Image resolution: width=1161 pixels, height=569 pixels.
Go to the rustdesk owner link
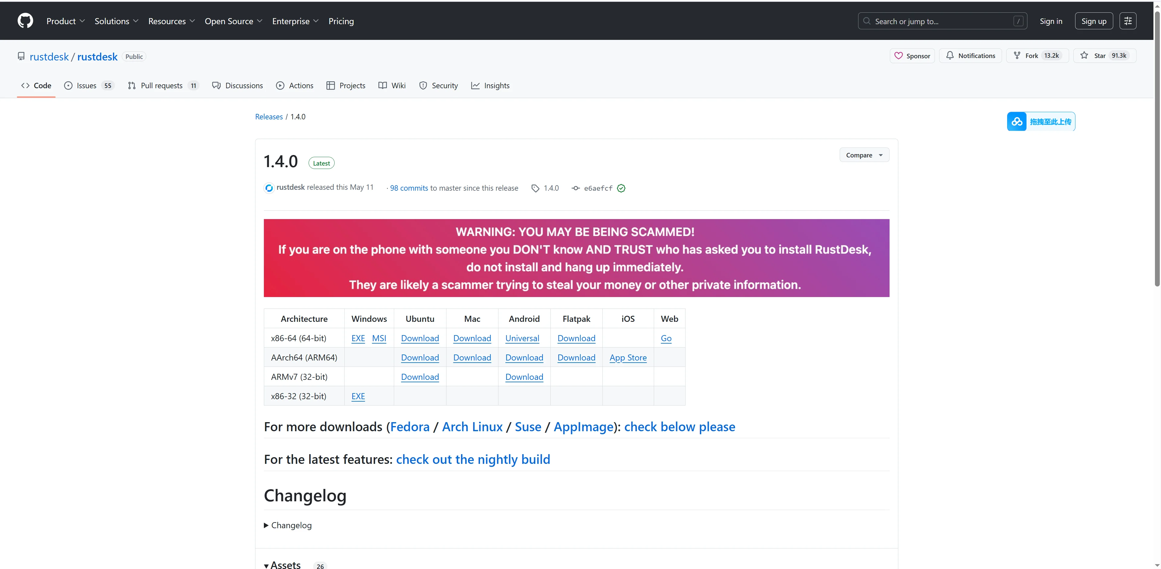49,57
